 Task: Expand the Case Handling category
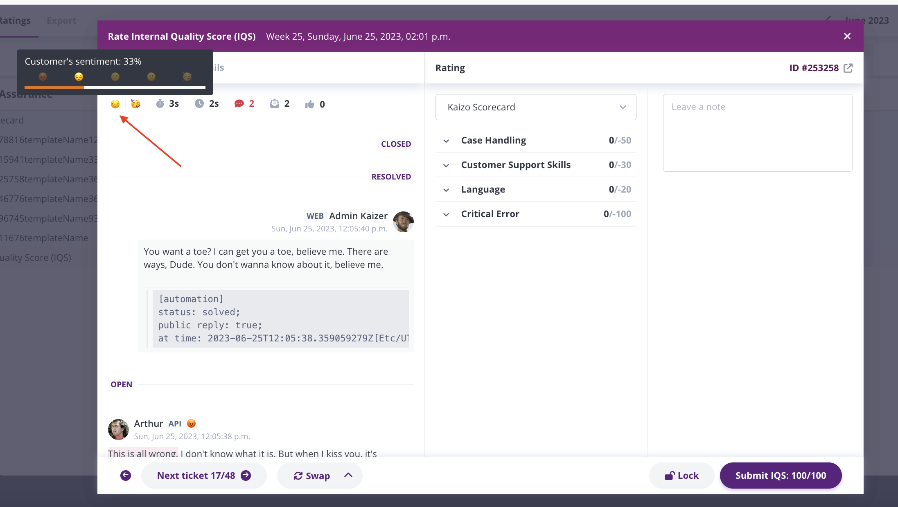coord(536,140)
